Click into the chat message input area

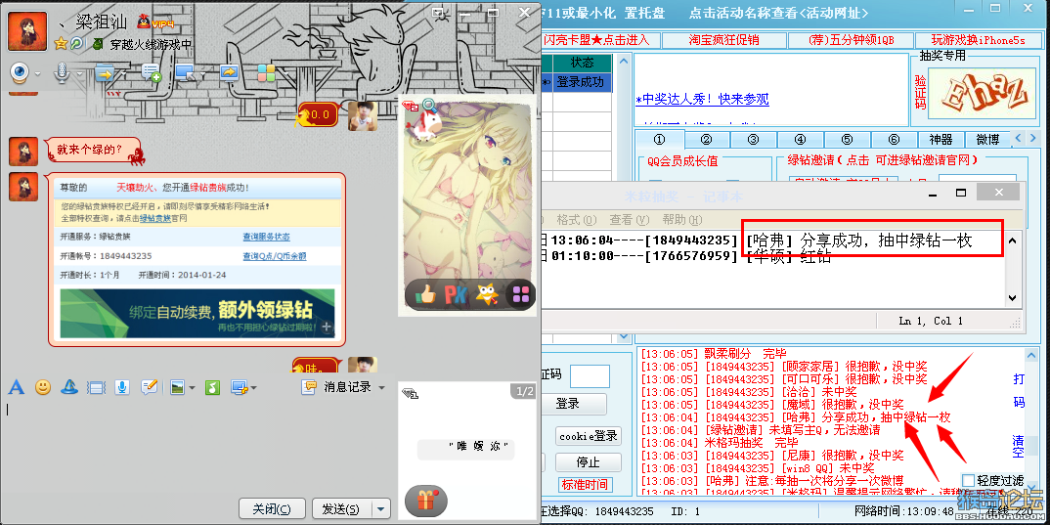(197, 445)
